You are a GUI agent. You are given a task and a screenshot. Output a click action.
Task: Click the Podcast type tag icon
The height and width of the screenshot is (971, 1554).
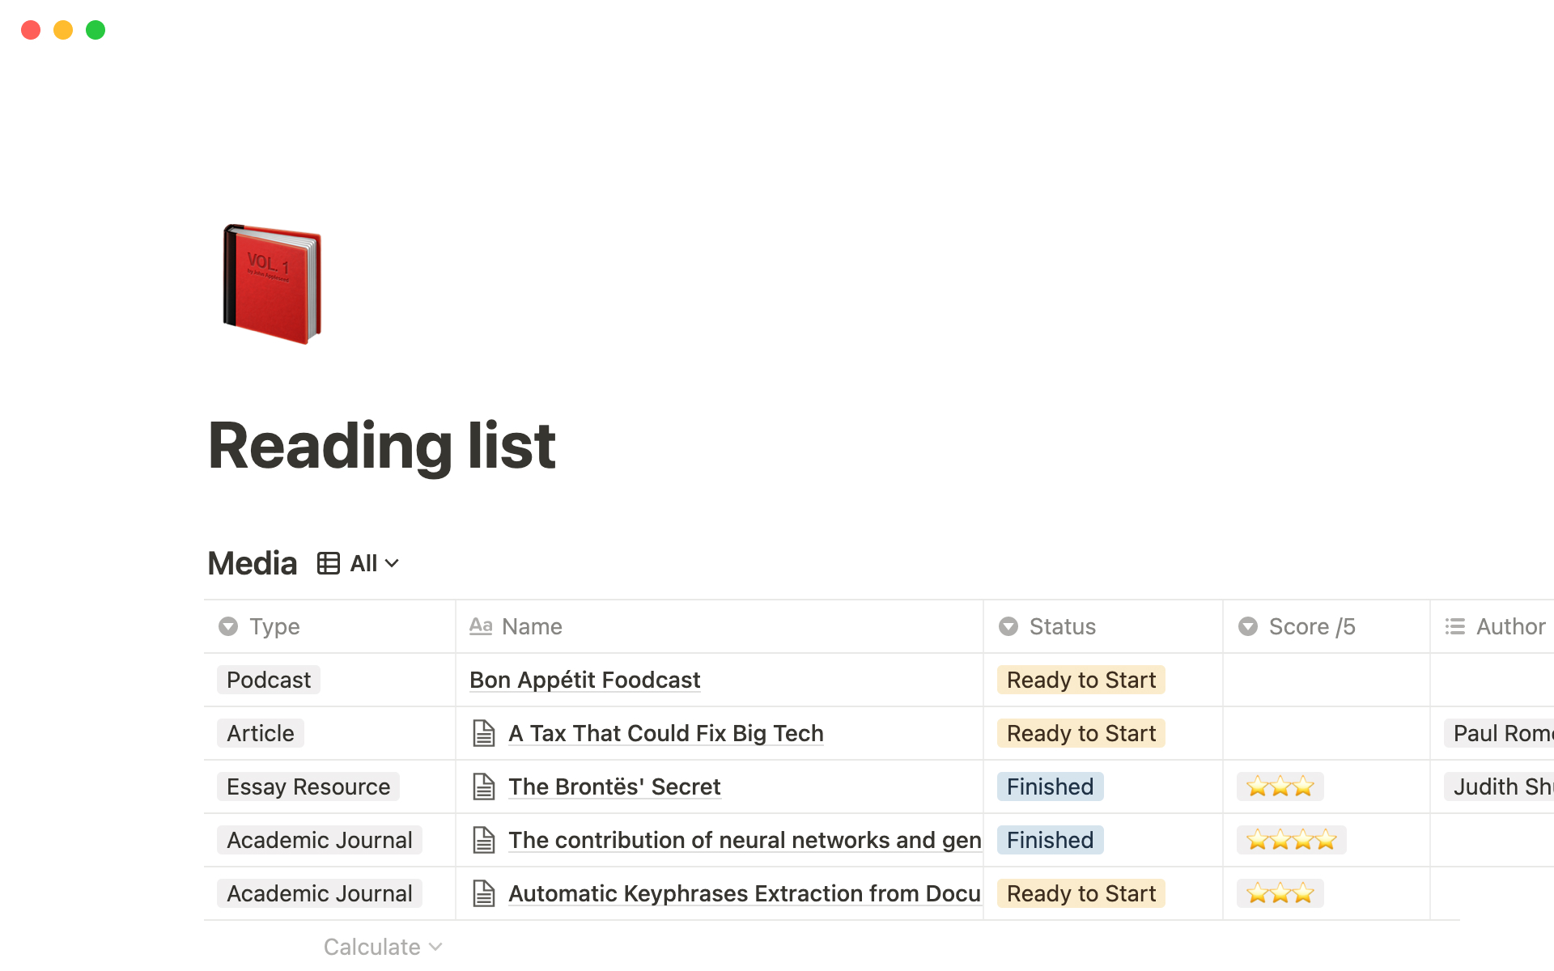(x=267, y=679)
